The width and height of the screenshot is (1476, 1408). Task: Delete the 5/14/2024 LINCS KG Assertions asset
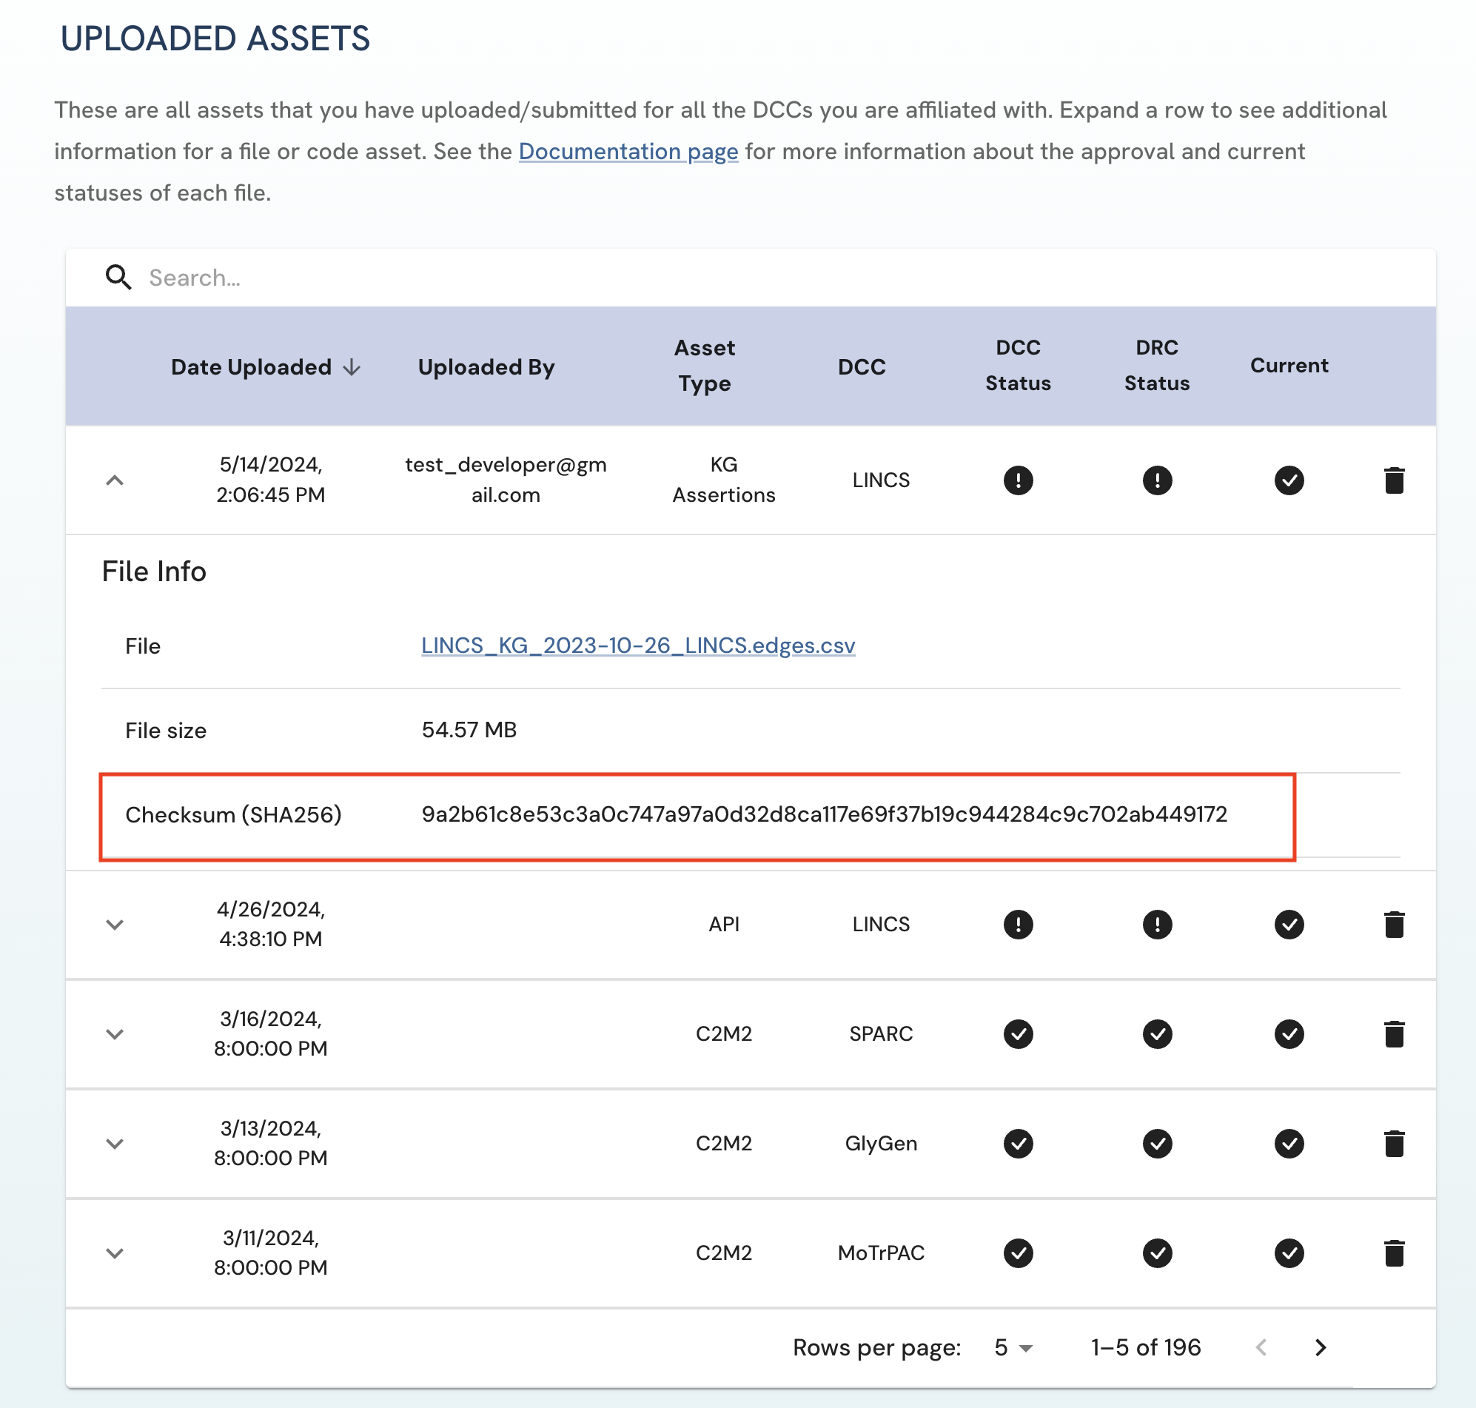[x=1393, y=480]
